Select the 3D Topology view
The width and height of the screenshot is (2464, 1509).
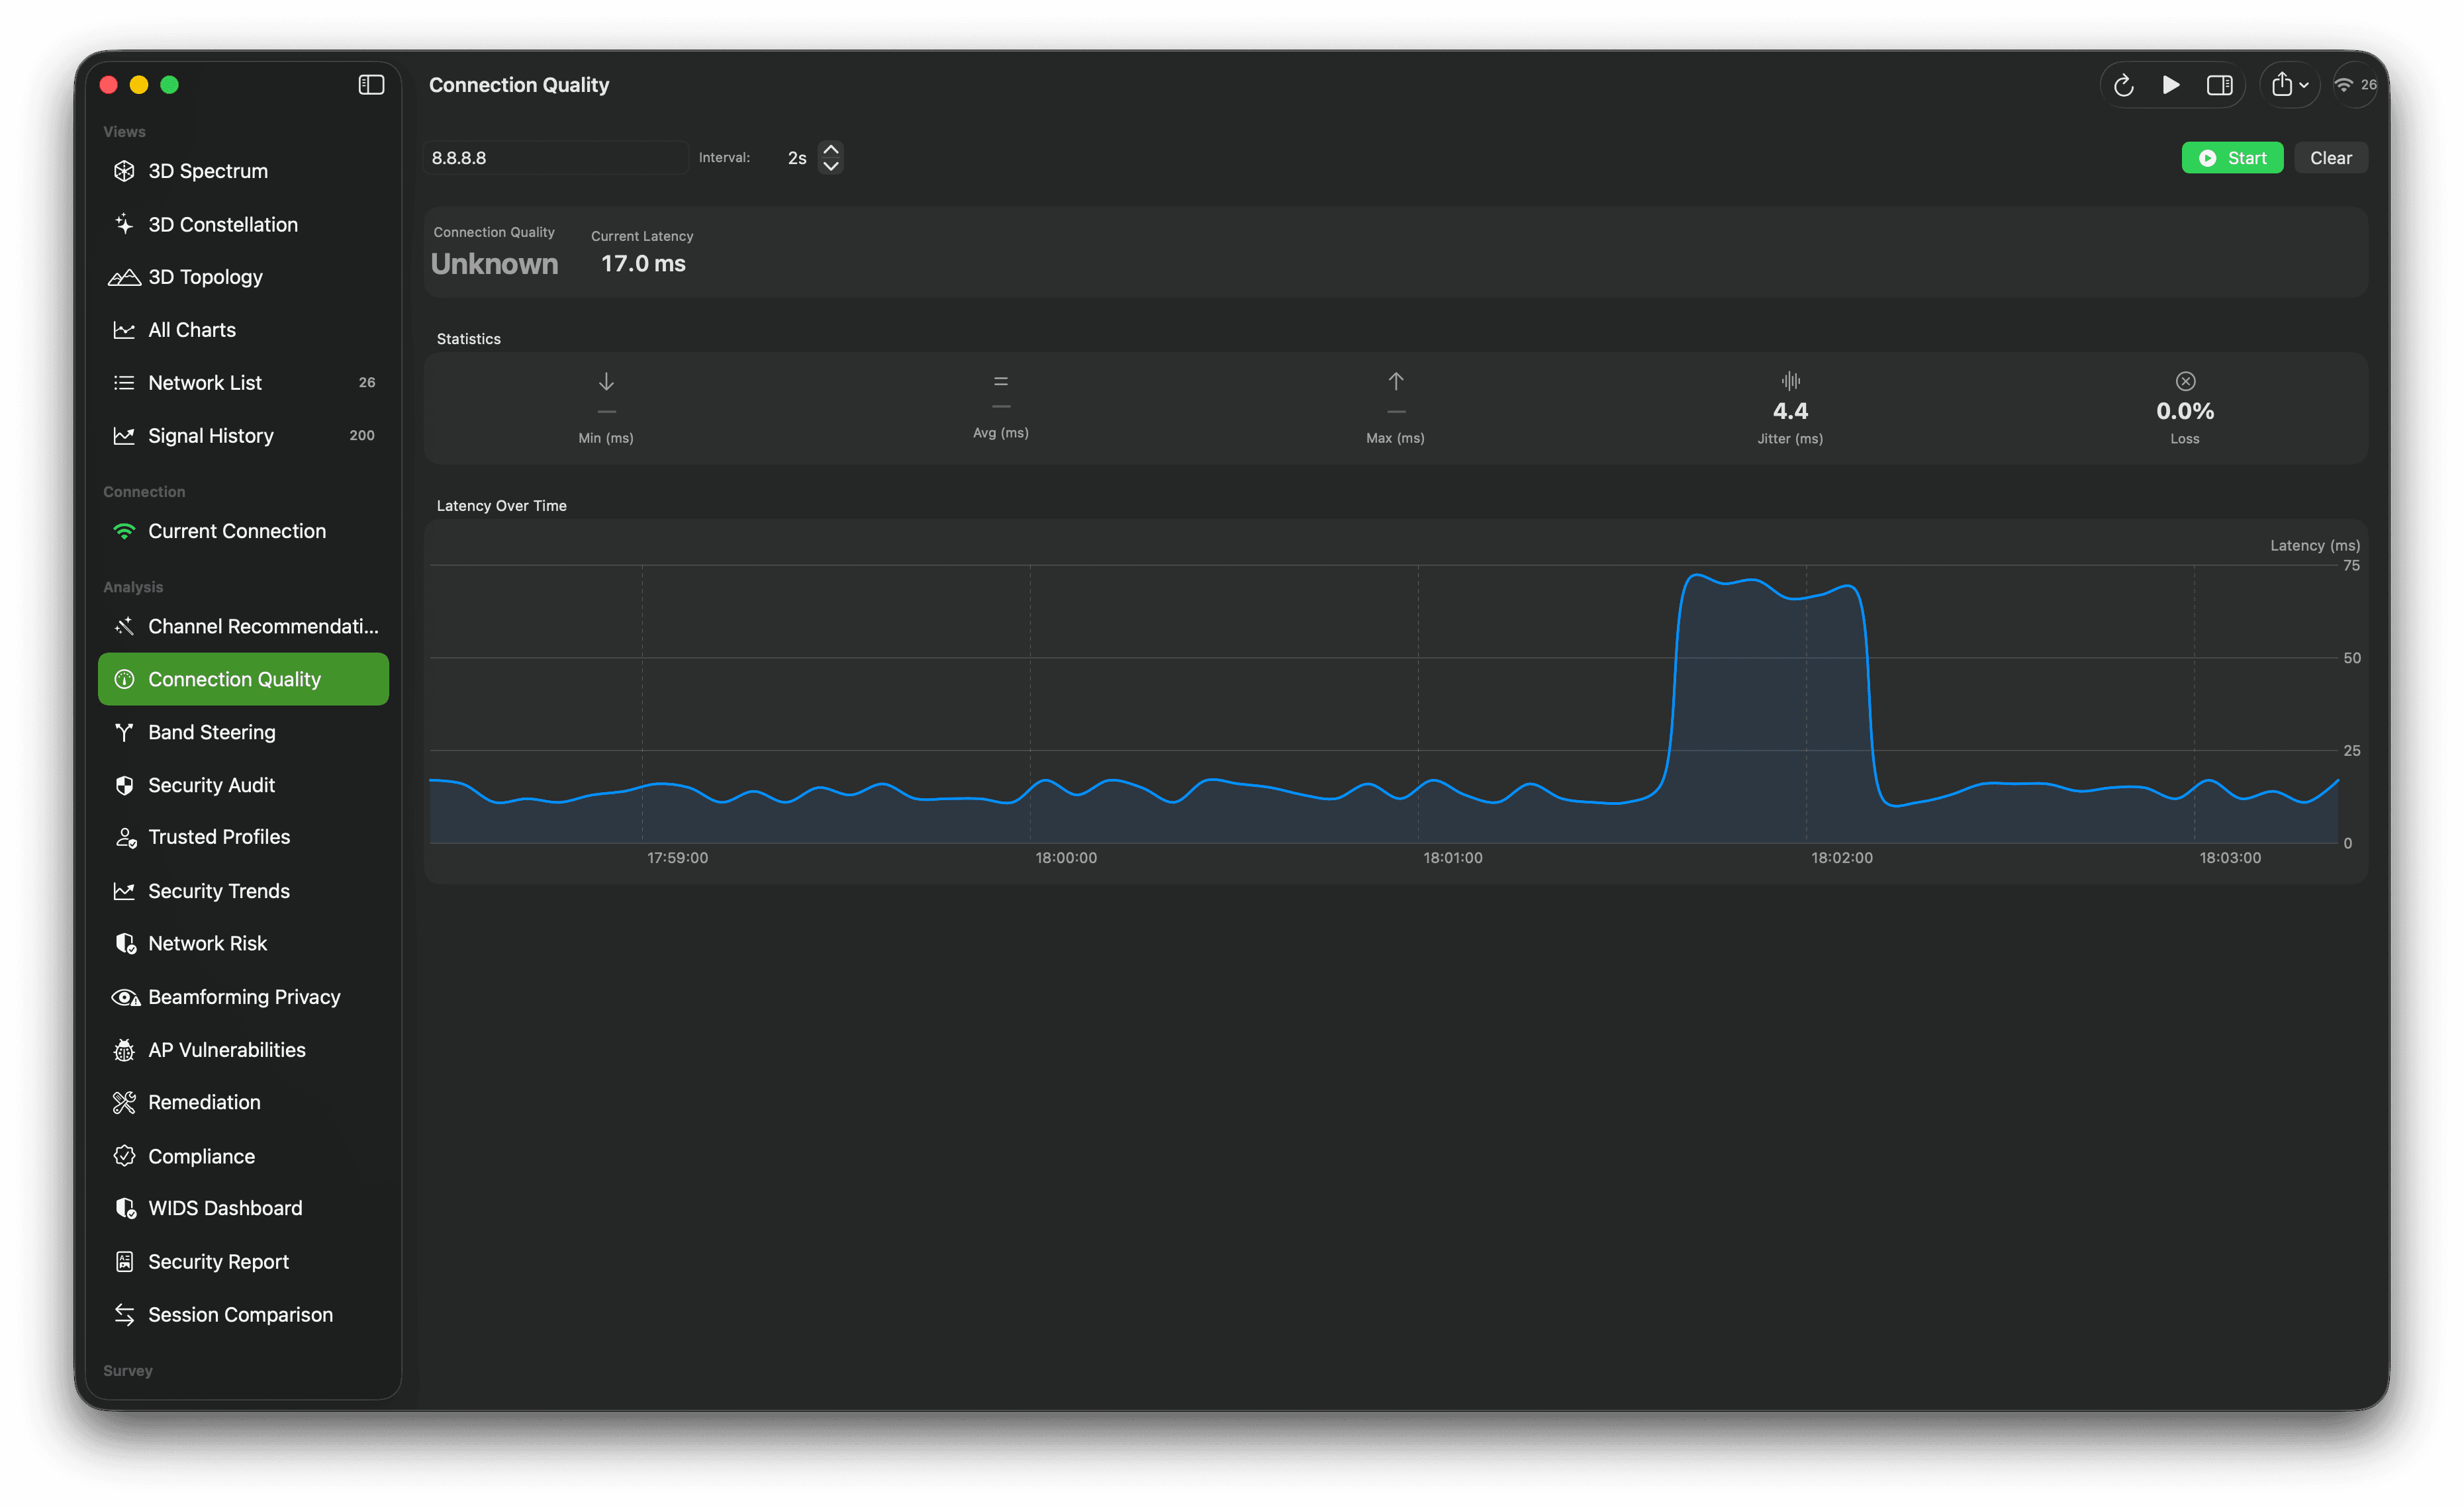click(x=243, y=277)
